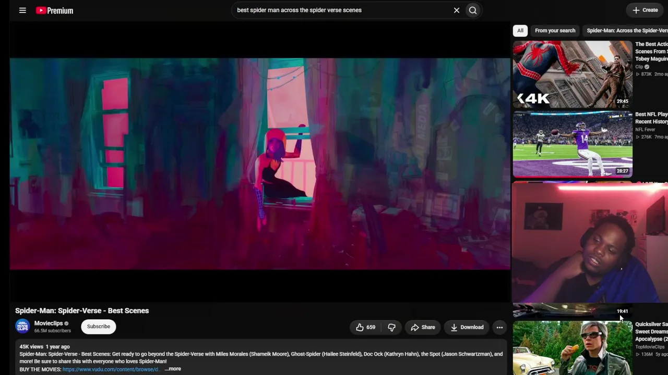Image resolution: width=668 pixels, height=375 pixels.
Task: Dislike the video with thumbs down
Action: [391, 327]
